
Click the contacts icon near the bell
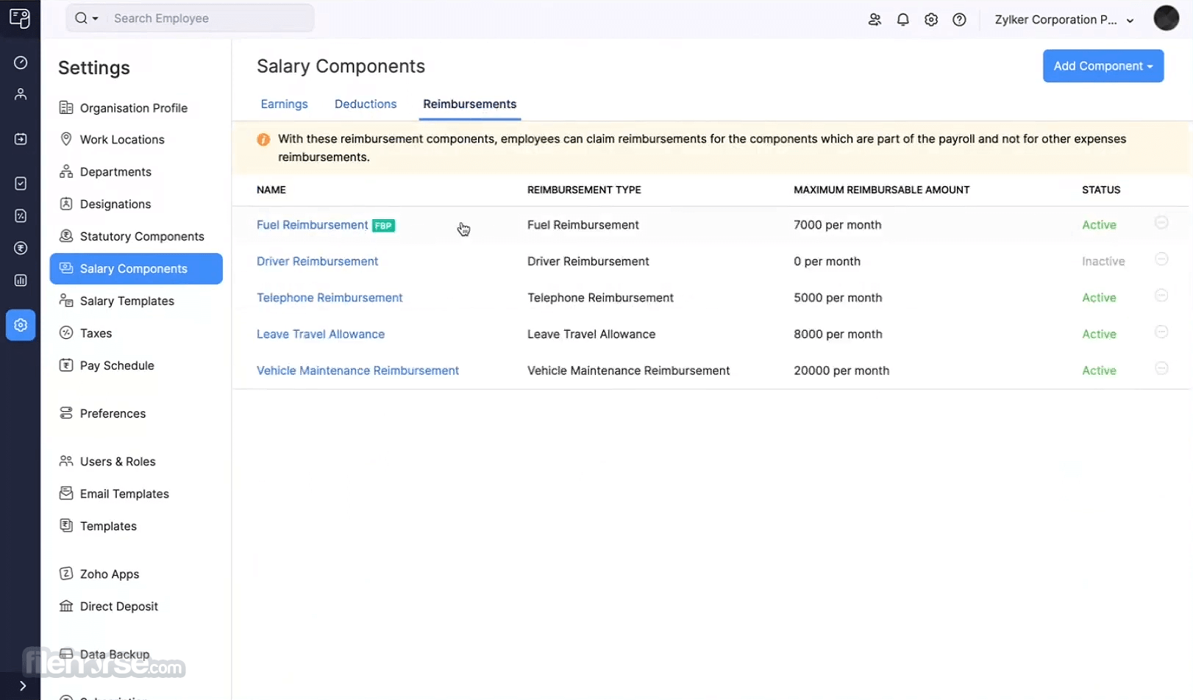875,20
